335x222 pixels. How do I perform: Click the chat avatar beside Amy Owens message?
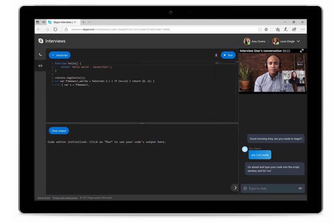[245, 149]
